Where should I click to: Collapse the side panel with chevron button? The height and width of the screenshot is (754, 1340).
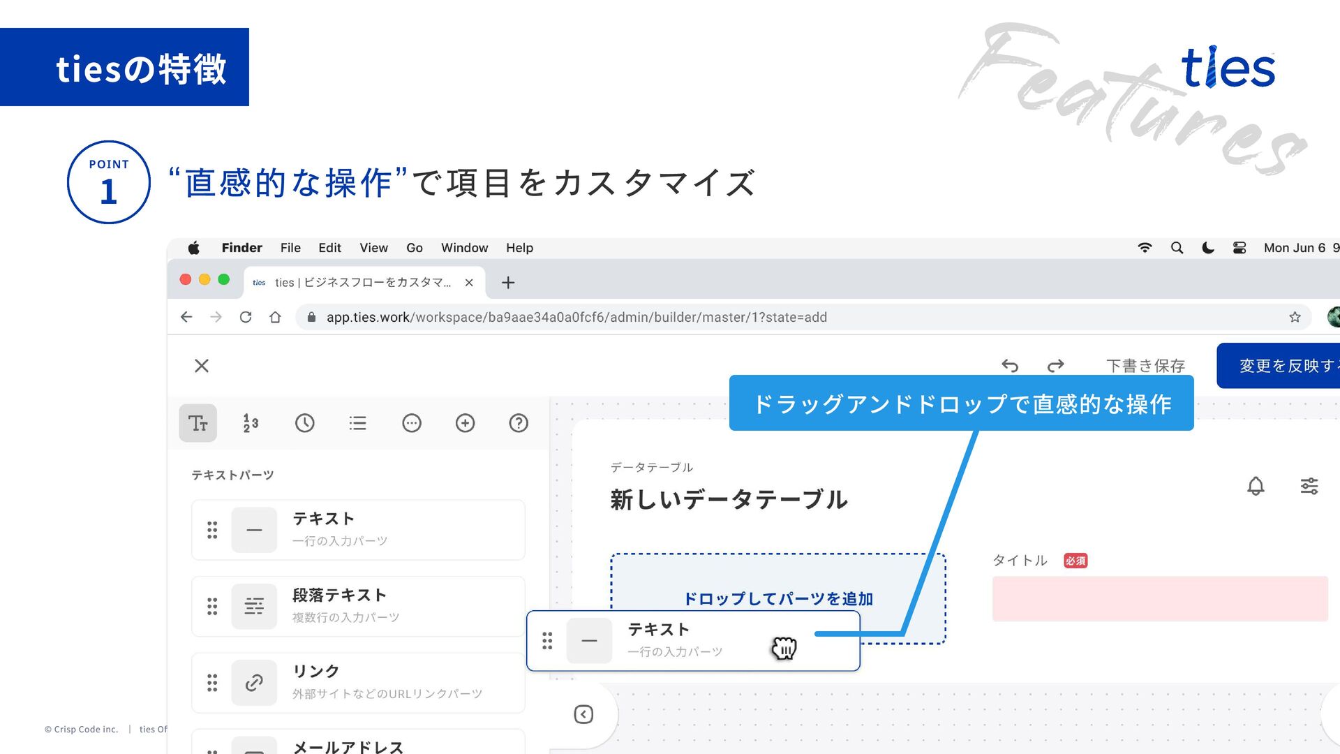pyautogui.click(x=583, y=714)
